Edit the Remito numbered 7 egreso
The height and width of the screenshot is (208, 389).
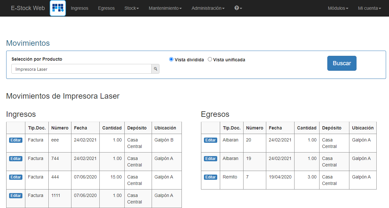pyautogui.click(x=210, y=177)
